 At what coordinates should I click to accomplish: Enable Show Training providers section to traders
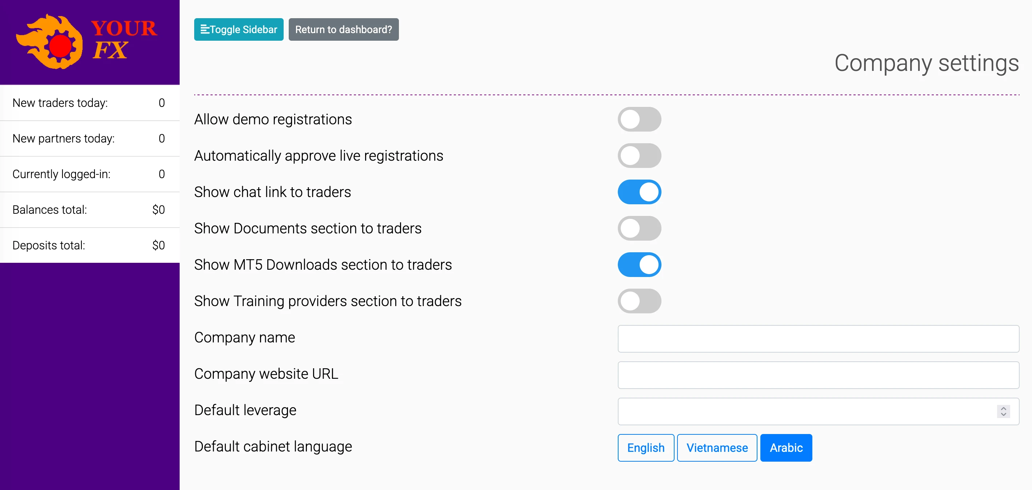(x=639, y=301)
